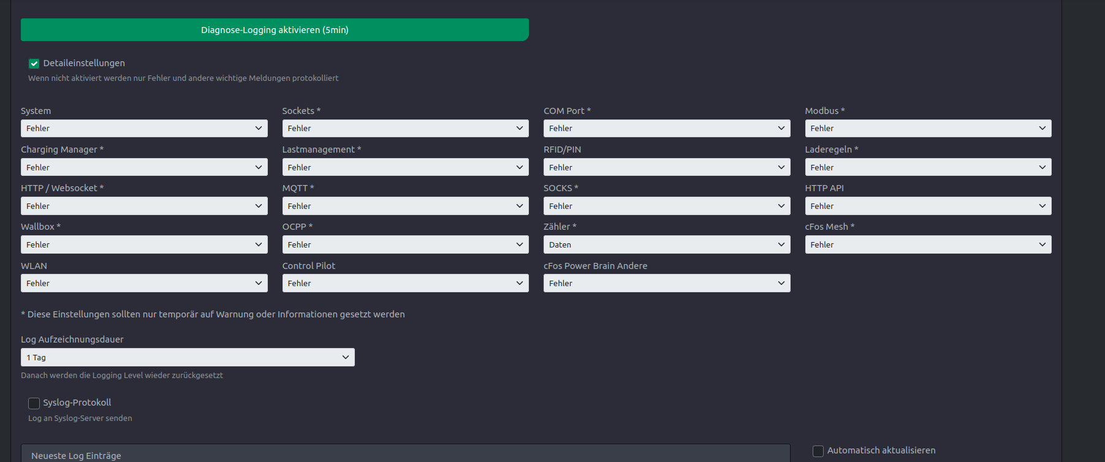Expand the COM Port dropdown

pyautogui.click(x=666, y=129)
